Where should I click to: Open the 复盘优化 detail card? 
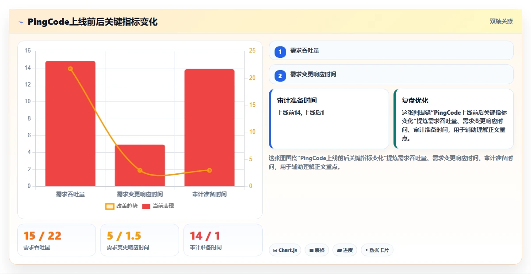[454, 119]
